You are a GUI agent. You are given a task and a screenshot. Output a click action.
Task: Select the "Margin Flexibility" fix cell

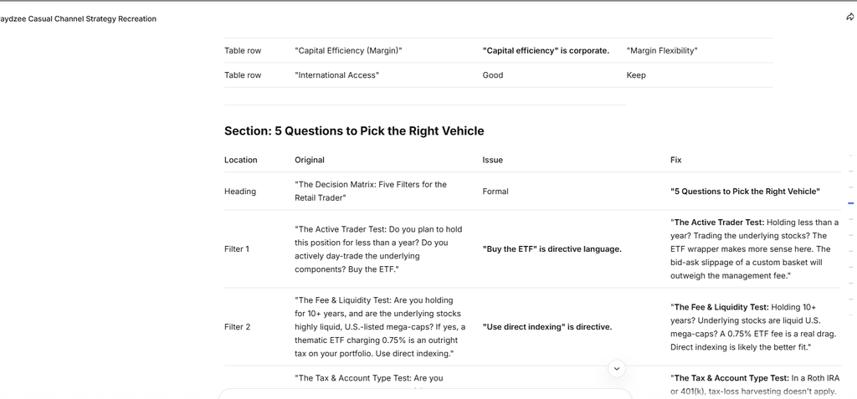click(662, 51)
